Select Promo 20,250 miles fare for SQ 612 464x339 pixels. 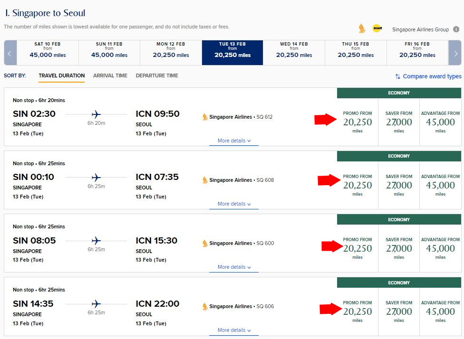click(358, 122)
